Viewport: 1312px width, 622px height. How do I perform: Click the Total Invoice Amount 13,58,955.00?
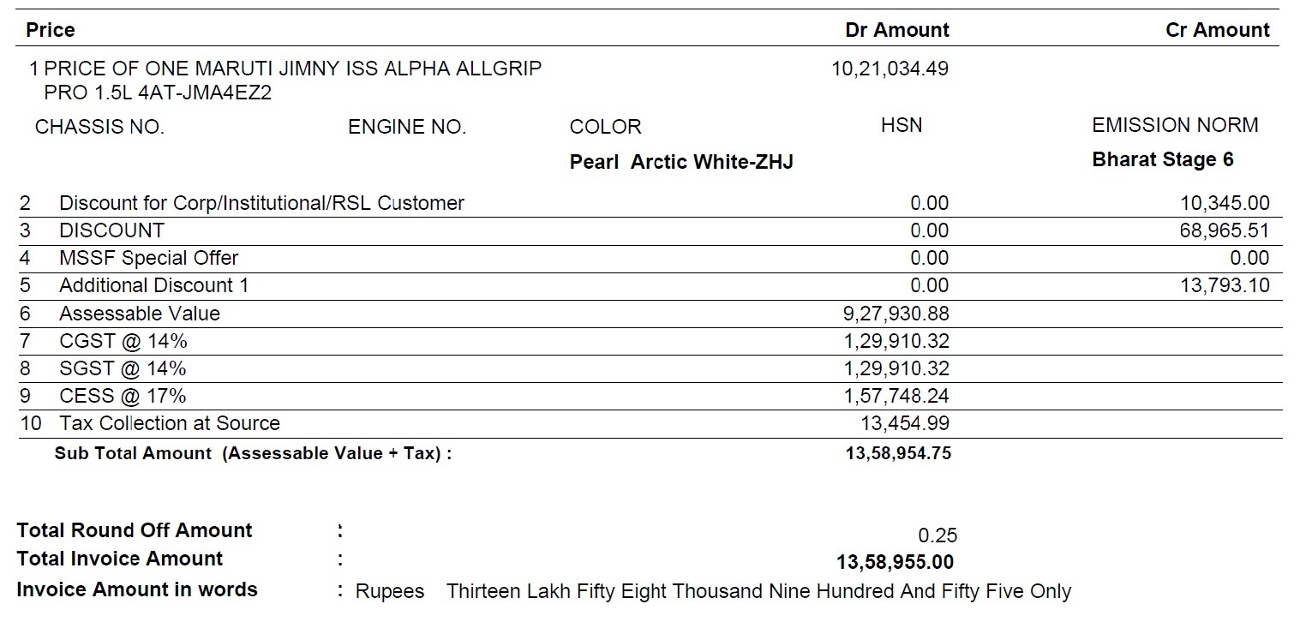895,563
